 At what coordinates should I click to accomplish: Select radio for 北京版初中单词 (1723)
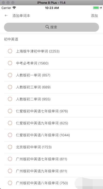point(10,147)
